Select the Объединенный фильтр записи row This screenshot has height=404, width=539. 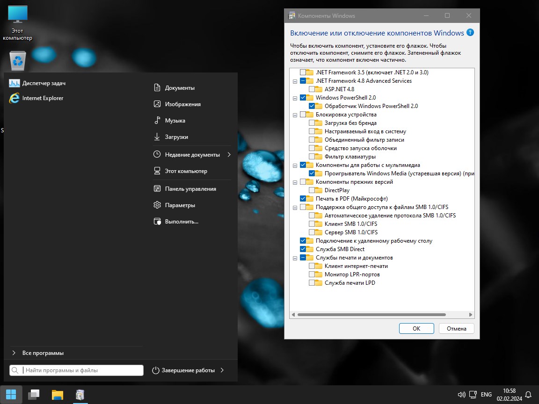pos(364,140)
